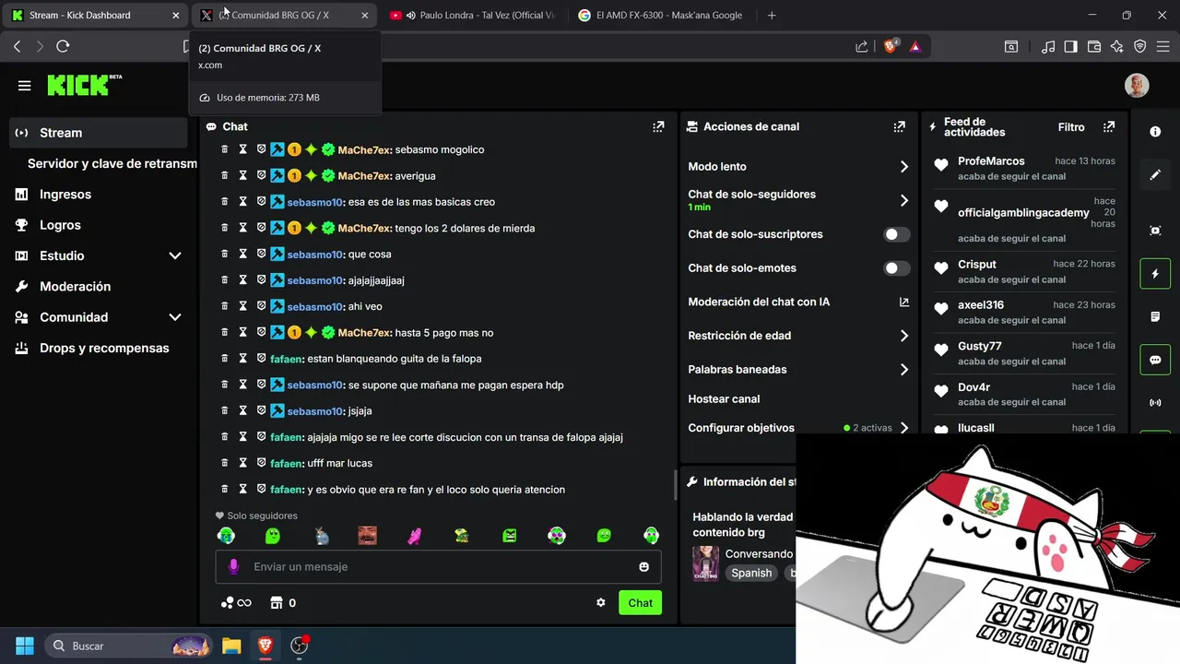Image resolution: width=1180 pixels, height=664 pixels.
Task: Toggle the lightning bolt widget in right sidebar
Action: tap(1155, 274)
